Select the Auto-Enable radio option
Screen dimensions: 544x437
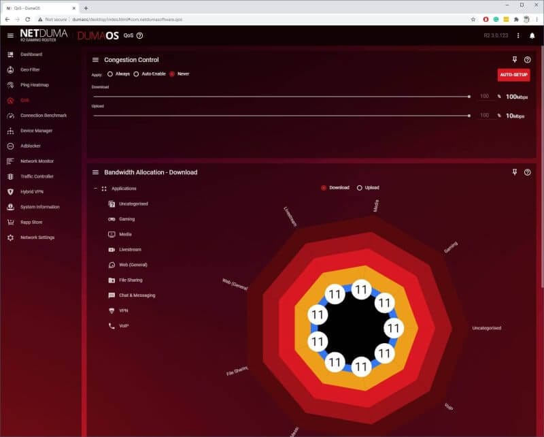click(x=136, y=74)
